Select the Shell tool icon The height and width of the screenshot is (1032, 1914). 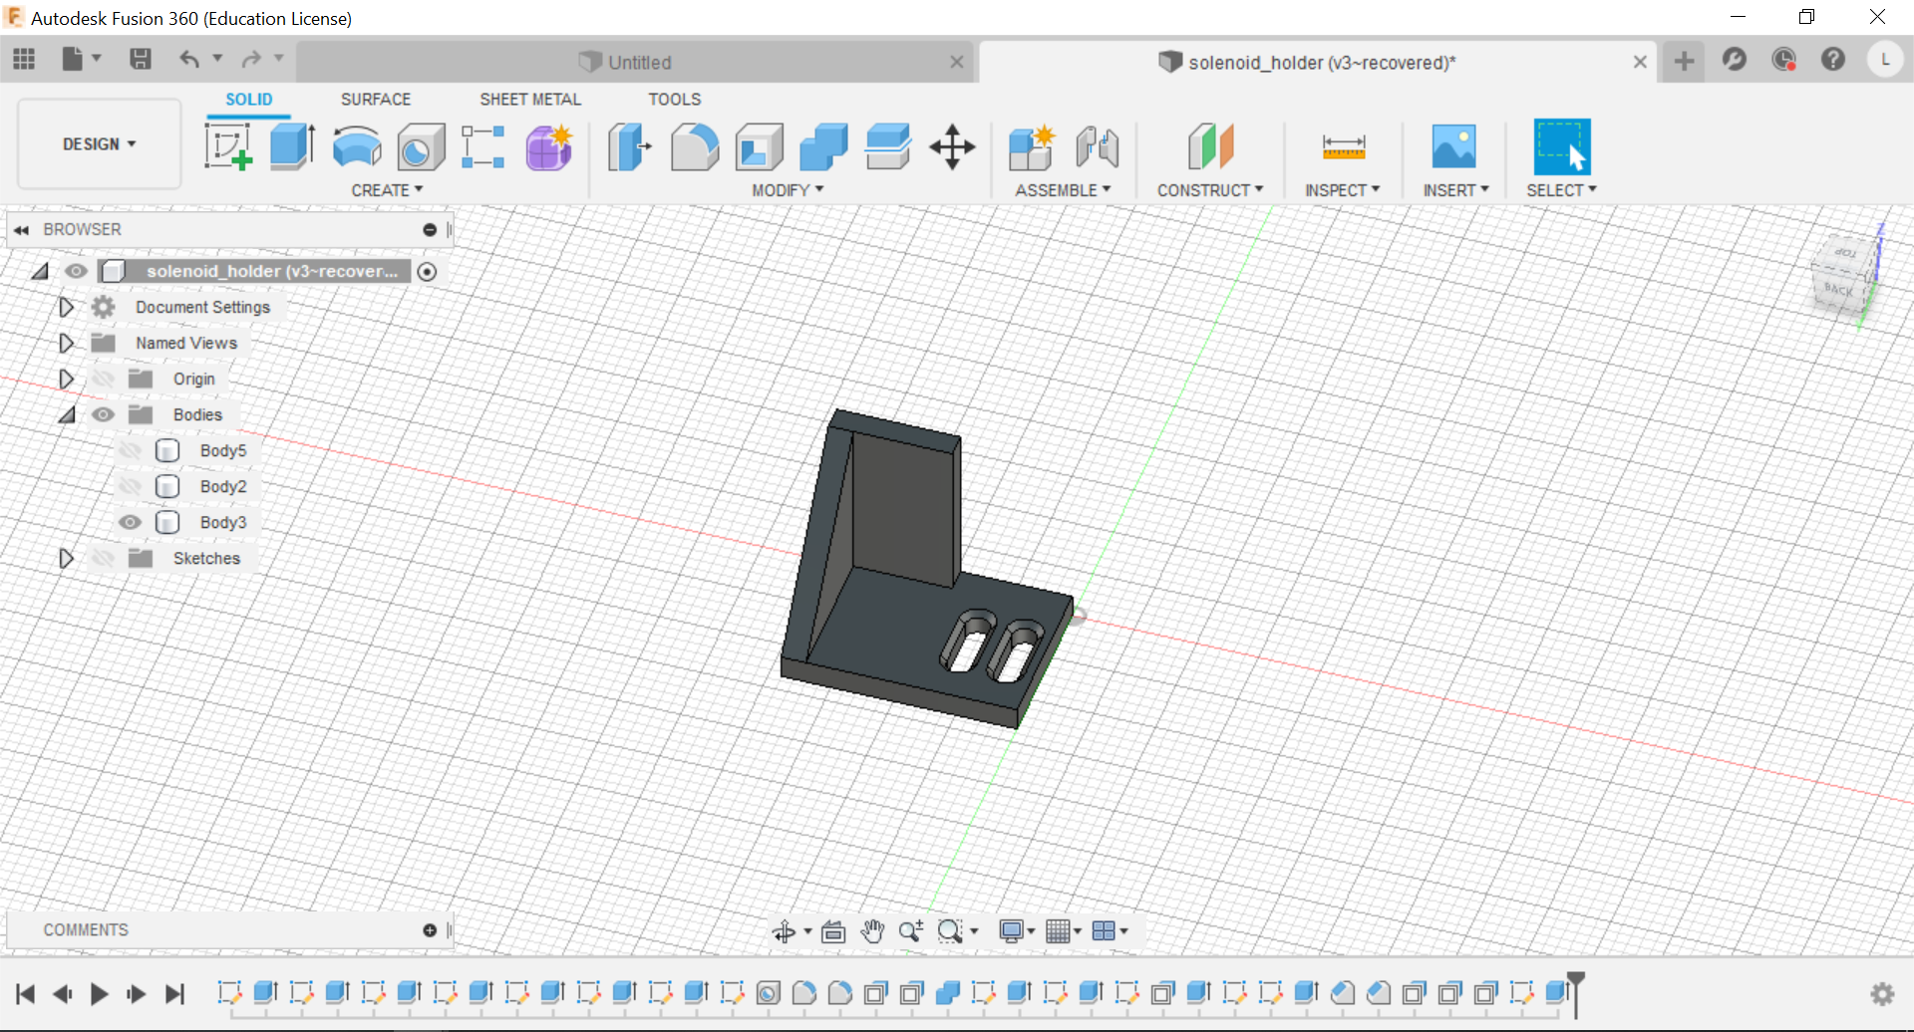point(760,147)
